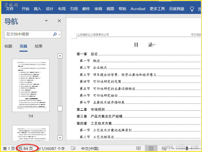Select the thumbnail below page 54
This screenshot has height=152, width=202.
click(x=31, y=133)
